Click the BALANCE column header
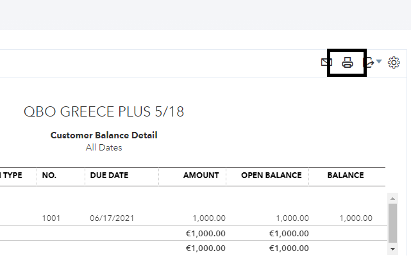The height and width of the screenshot is (260, 411). 346,175
